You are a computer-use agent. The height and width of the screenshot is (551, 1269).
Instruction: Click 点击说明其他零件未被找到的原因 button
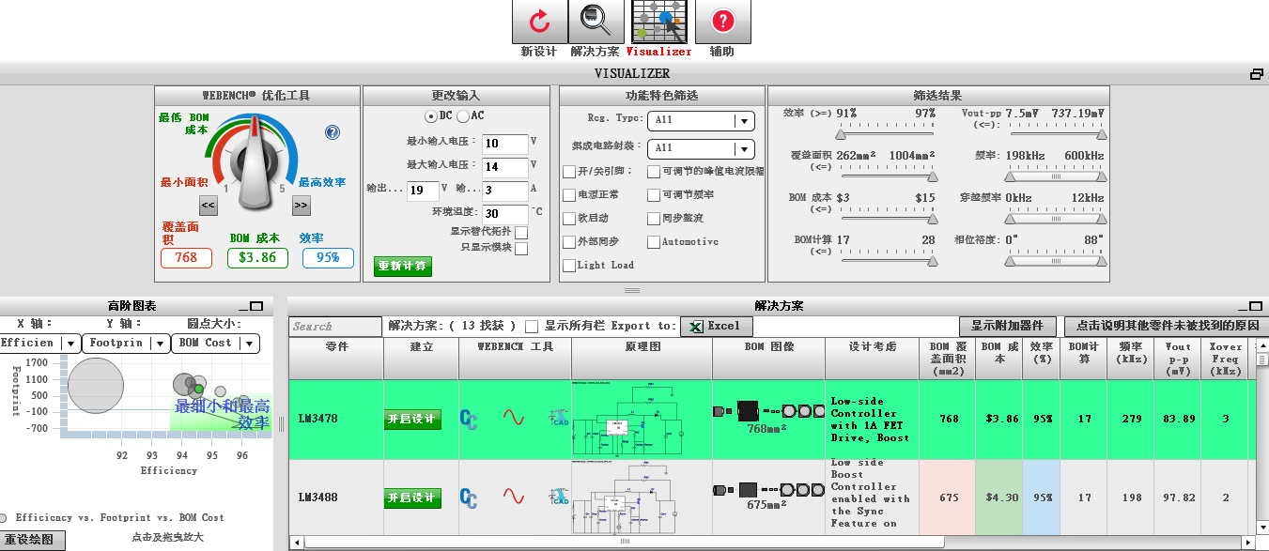[x=1168, y=327]
